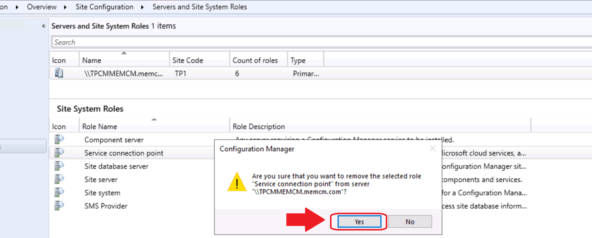
Task: Click the warning icon in the dialog
Action: (x=237, y=182)
